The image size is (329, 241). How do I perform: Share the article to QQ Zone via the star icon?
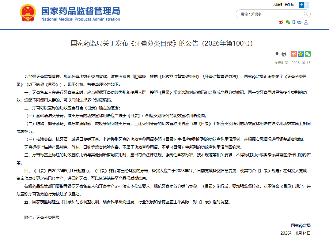(301, 54)
